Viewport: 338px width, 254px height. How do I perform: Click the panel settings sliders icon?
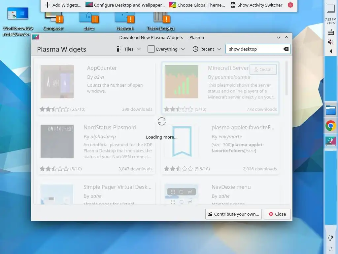coord(330,249)
